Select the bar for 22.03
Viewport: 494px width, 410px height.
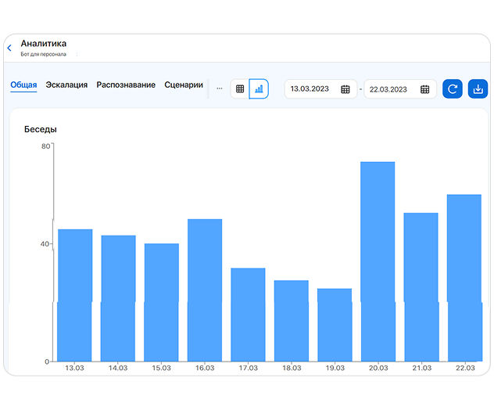(x=464, y=278)
